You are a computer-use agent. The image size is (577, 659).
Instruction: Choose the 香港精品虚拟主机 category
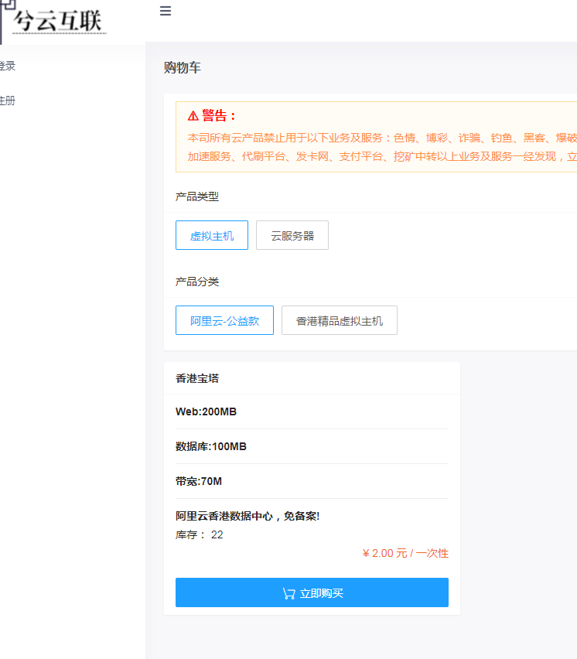339,320
